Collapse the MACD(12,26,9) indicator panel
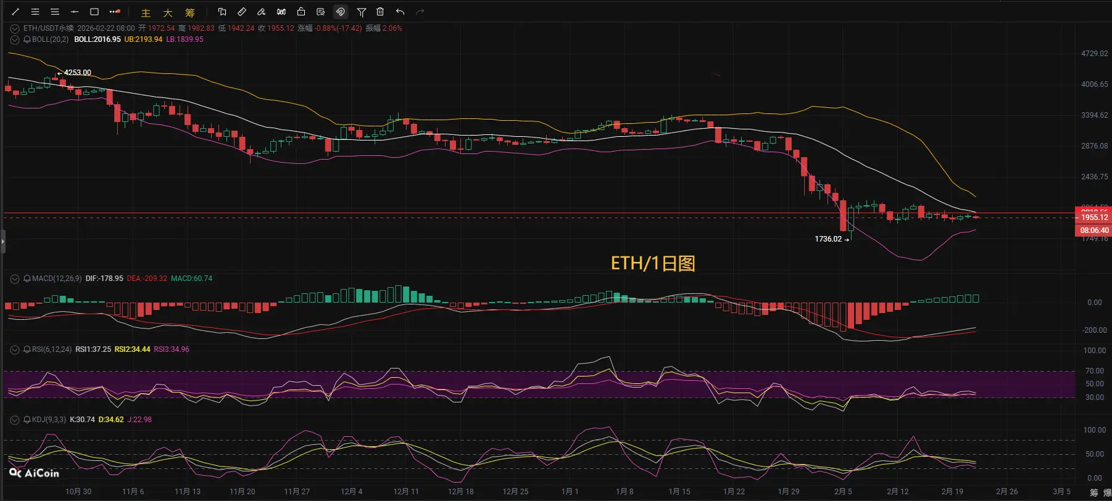 pos(15,279)
